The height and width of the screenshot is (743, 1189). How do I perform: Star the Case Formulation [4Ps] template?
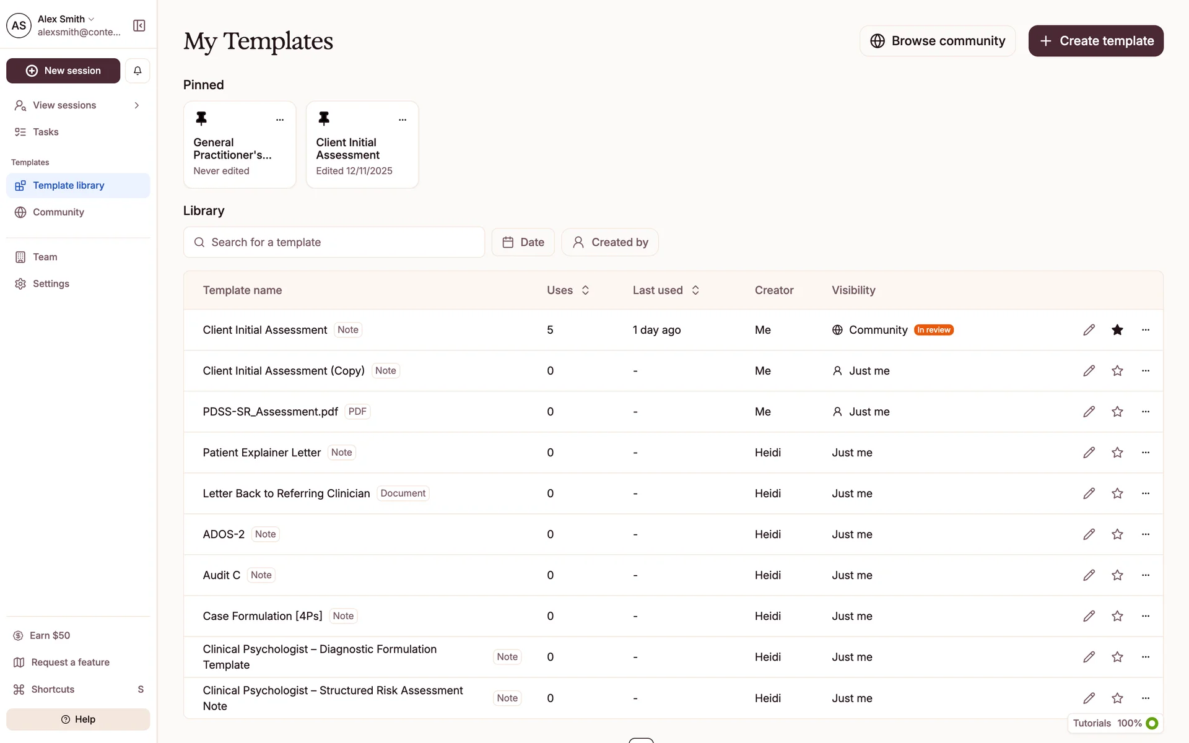[1117, 616]
